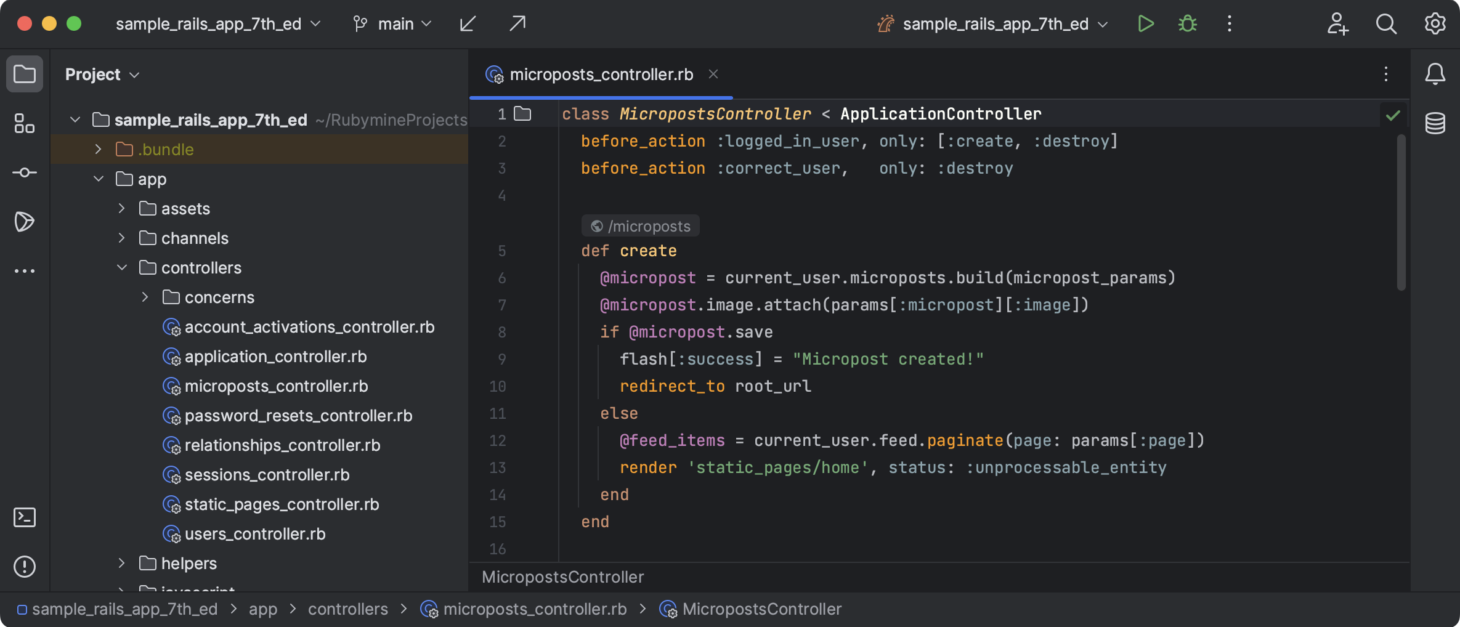Click the gutter folder icon on line 1
Screen dimensions: 1460x627
tap(522, 114)
